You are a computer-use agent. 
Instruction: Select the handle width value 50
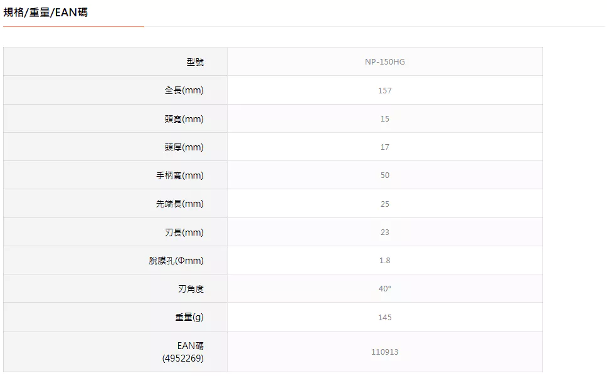pos(385,175)
